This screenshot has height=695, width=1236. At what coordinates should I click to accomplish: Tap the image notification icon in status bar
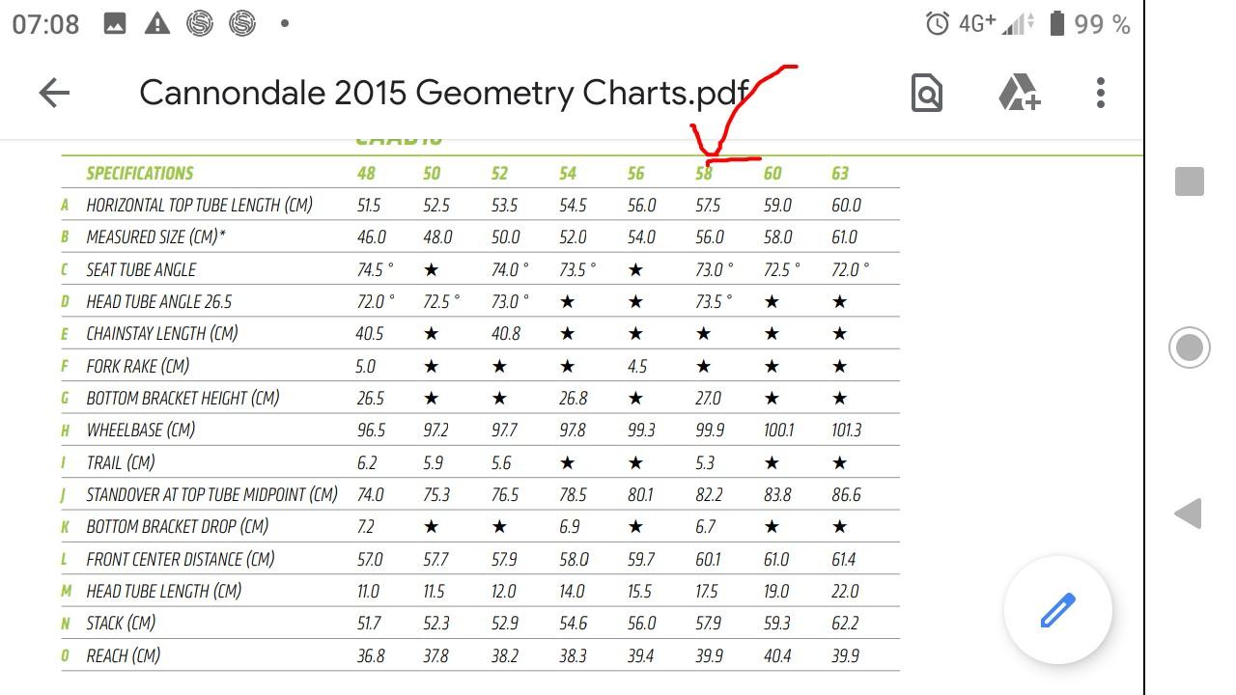pyautogui.click(x=115, y=24)
